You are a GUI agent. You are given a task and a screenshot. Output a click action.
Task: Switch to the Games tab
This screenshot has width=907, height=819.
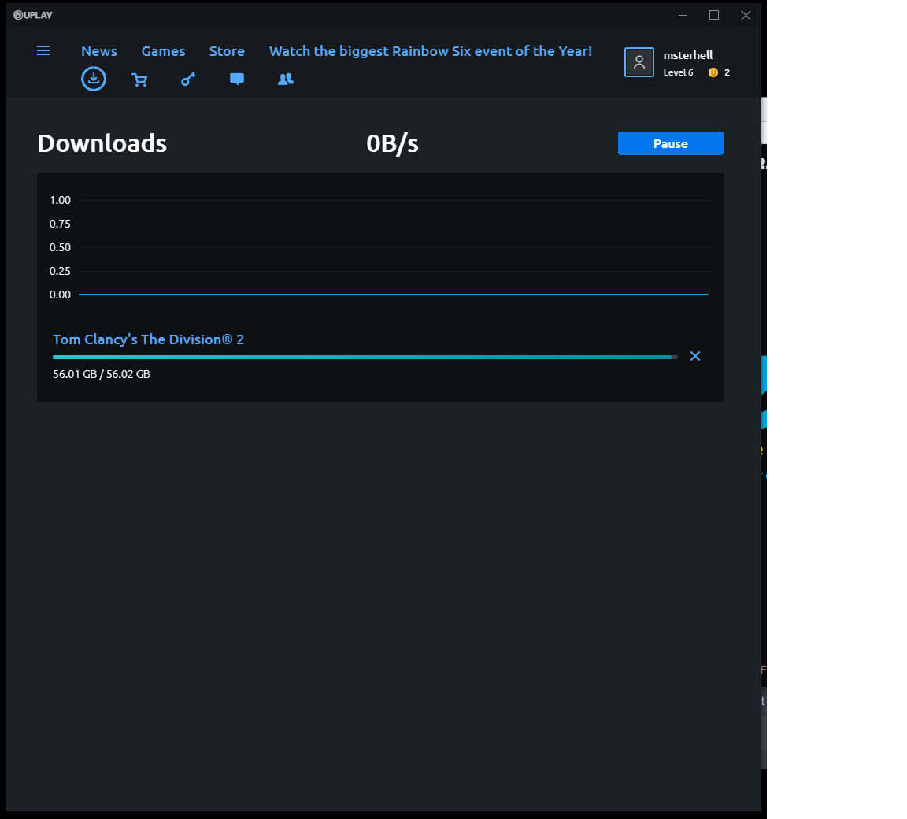click(163, 51)
